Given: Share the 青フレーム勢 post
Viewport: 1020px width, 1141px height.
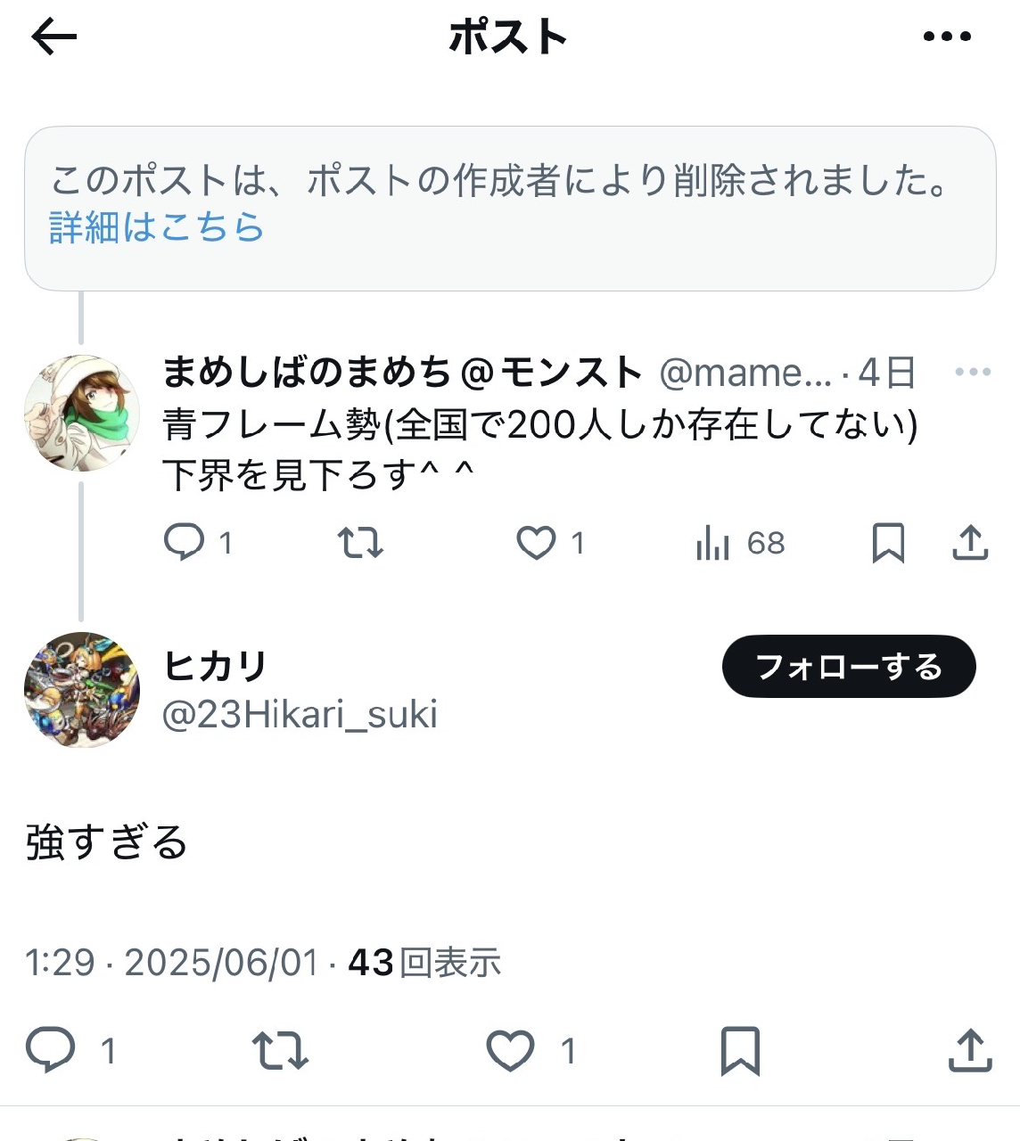Looking at the screenshot, I should [970, 542].
